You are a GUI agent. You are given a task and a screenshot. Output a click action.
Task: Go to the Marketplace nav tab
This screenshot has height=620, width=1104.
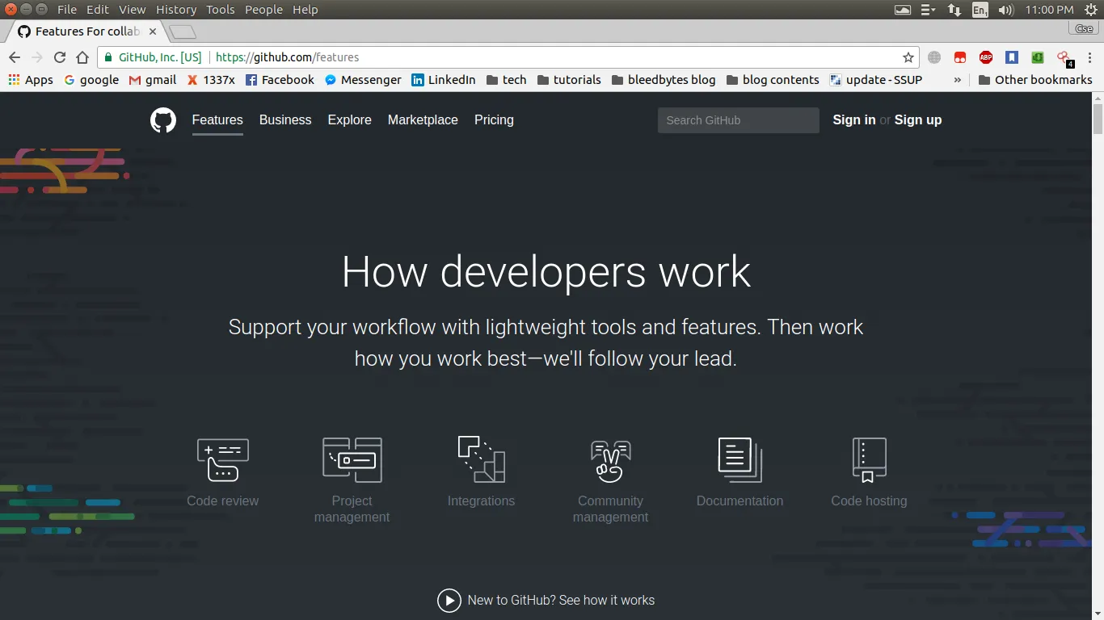pos(423,120)
